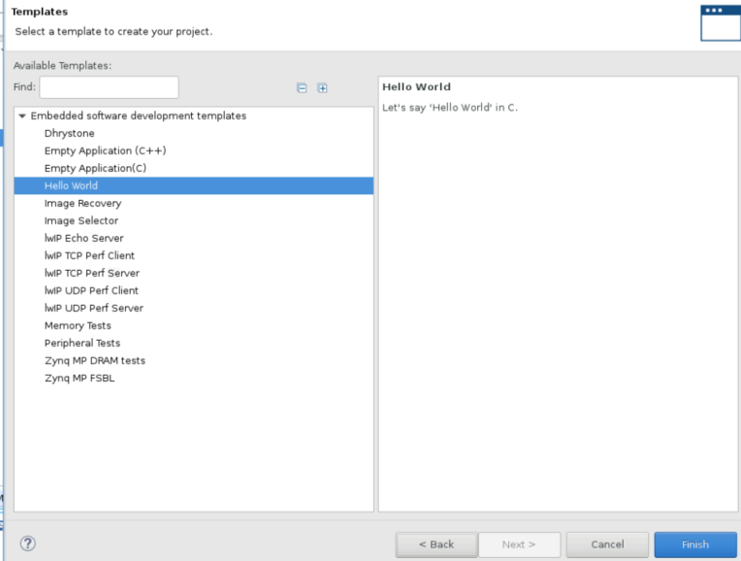This screenshot has height=561, width=741.
Task: Click the expand all templates icon
Action: [323, 88]
